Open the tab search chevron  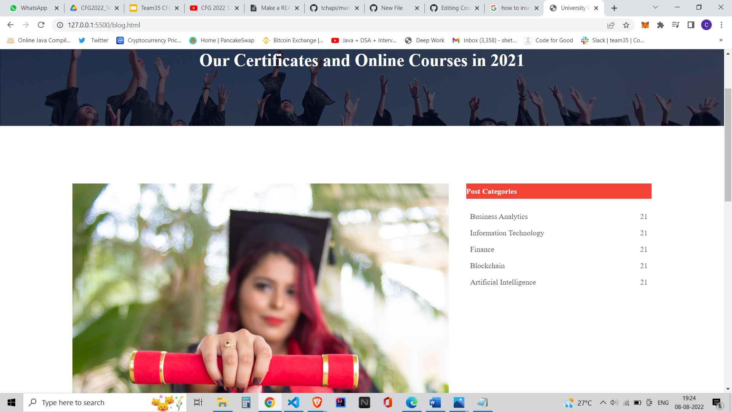655,8
